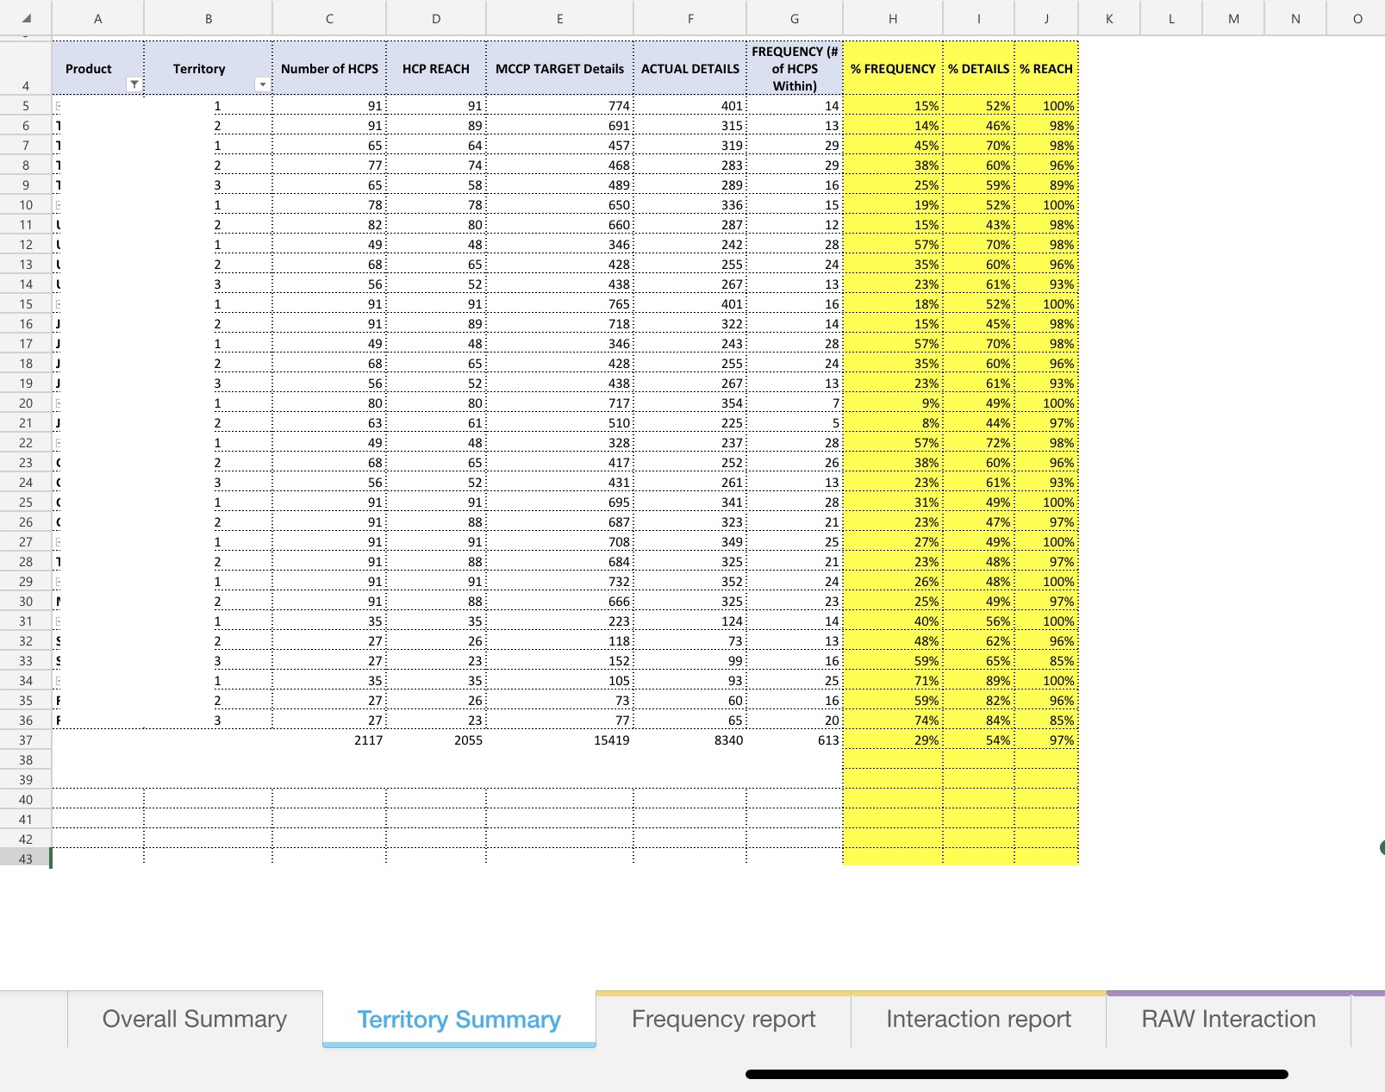The height and width of the screenshot is (1092, 1385).
Task: Click the HCP REACH header cell
Action: point(436,68)
